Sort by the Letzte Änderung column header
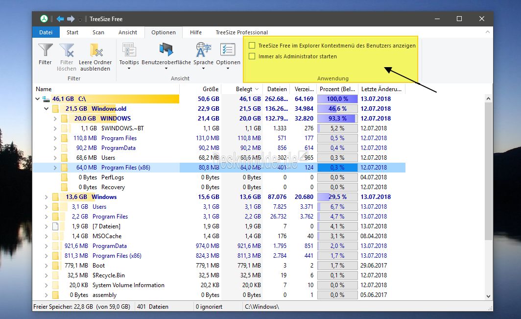521x319 pixels. [x=381, y=89]
